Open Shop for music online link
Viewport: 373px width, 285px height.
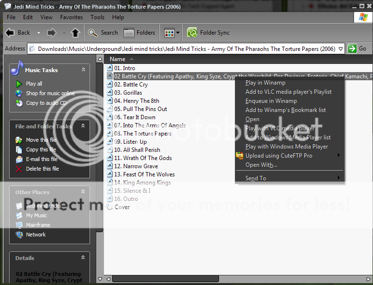pyautogui.click(x=50, y=93)
